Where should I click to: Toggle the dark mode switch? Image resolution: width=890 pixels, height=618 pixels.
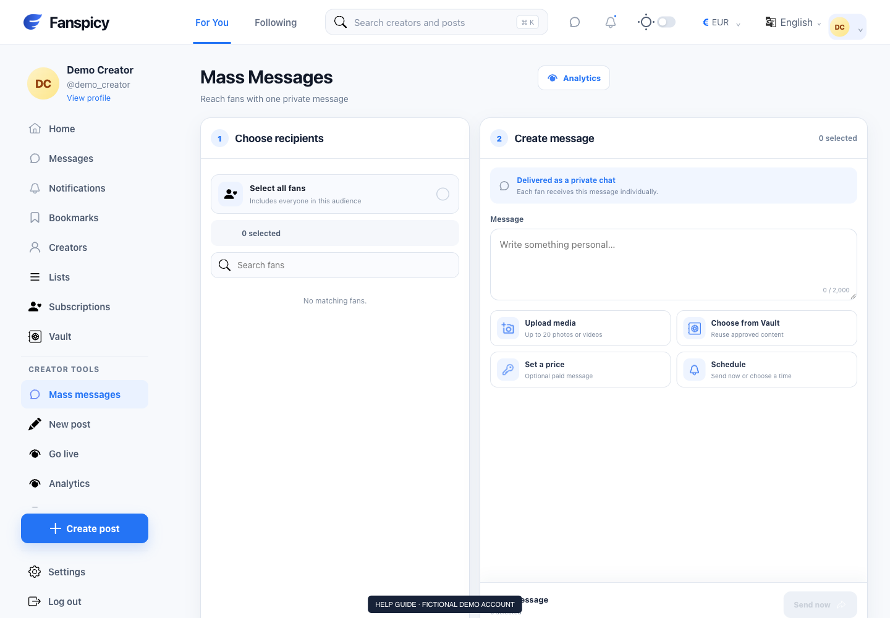pos(666,22)
